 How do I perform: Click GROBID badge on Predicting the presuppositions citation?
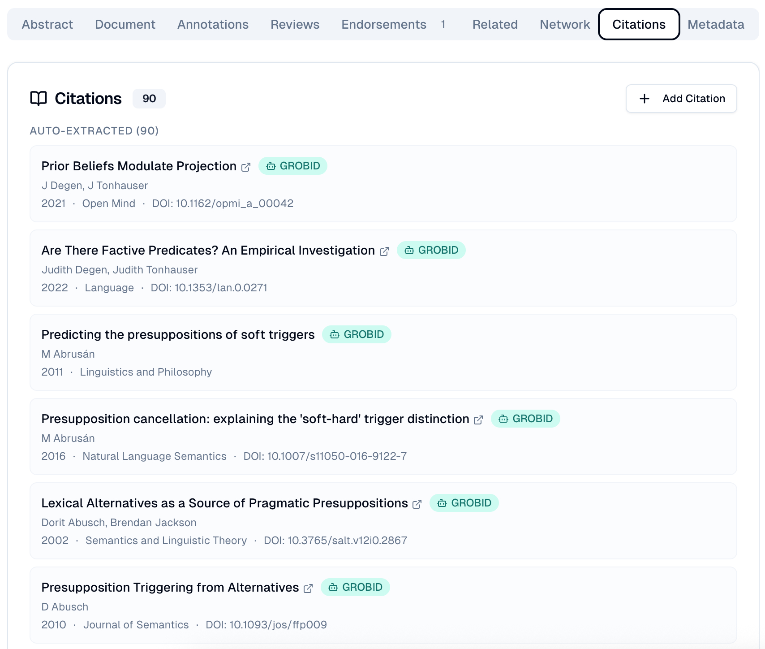(x=357, y=334)
